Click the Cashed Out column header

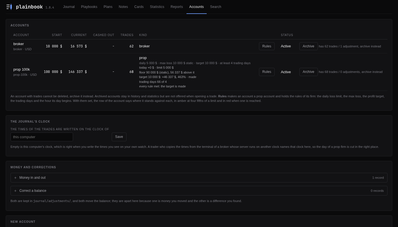(x=104, y=35)
